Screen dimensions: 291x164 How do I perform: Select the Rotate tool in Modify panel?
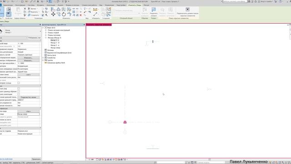coord(64,14)
